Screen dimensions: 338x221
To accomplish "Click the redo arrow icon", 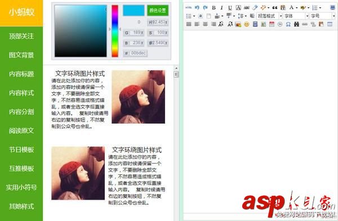I will pyautogui.click(x=205, y=7).
